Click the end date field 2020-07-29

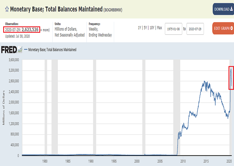coord(195,29)
